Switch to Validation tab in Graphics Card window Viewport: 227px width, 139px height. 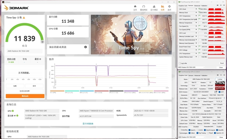pyautogui.click(x=204, y=75)
